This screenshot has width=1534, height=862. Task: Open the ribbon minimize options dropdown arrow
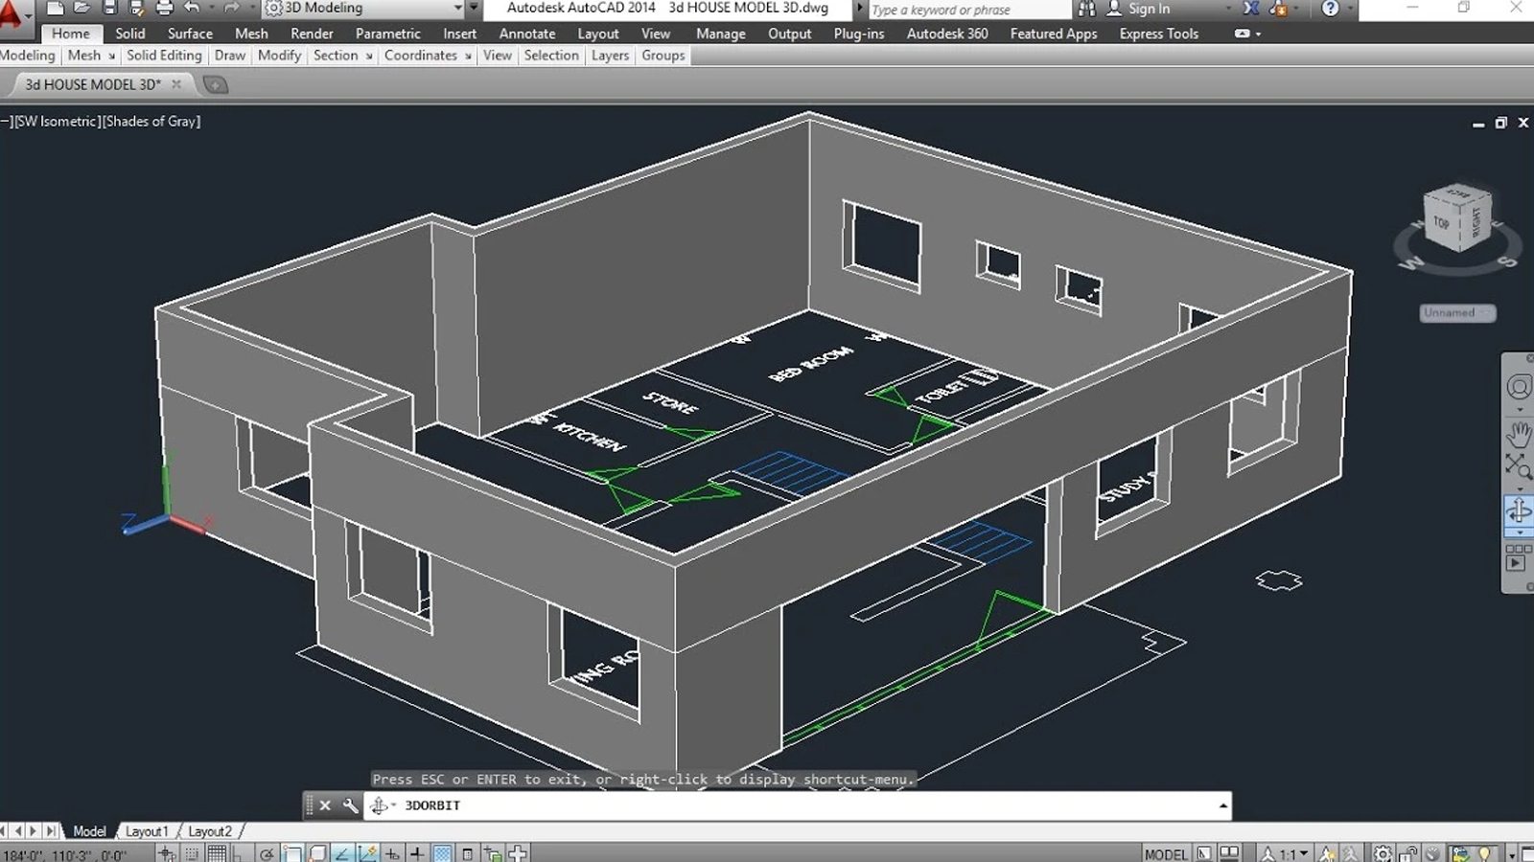coord(1258,34)
